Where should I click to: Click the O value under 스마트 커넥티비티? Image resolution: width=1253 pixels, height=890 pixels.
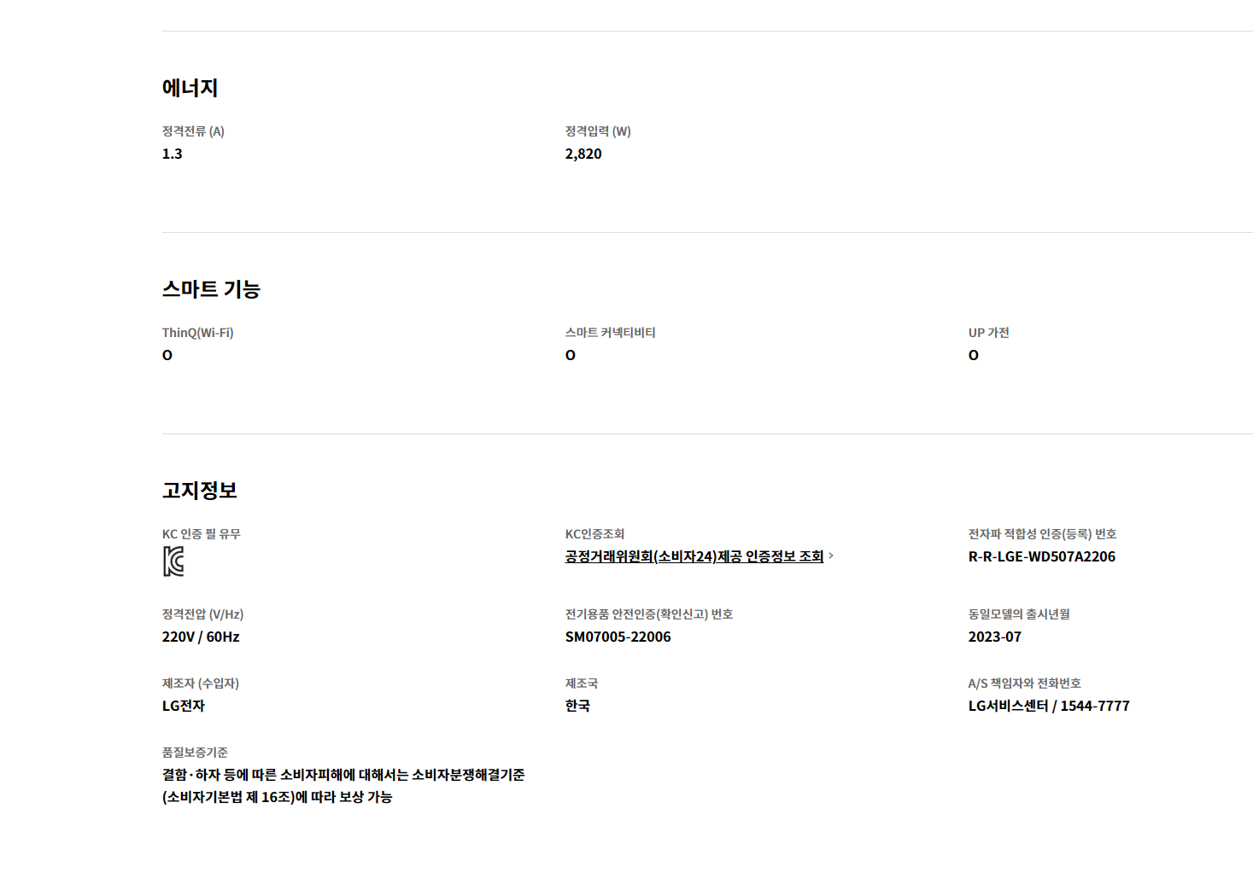[x=571, y=355]
